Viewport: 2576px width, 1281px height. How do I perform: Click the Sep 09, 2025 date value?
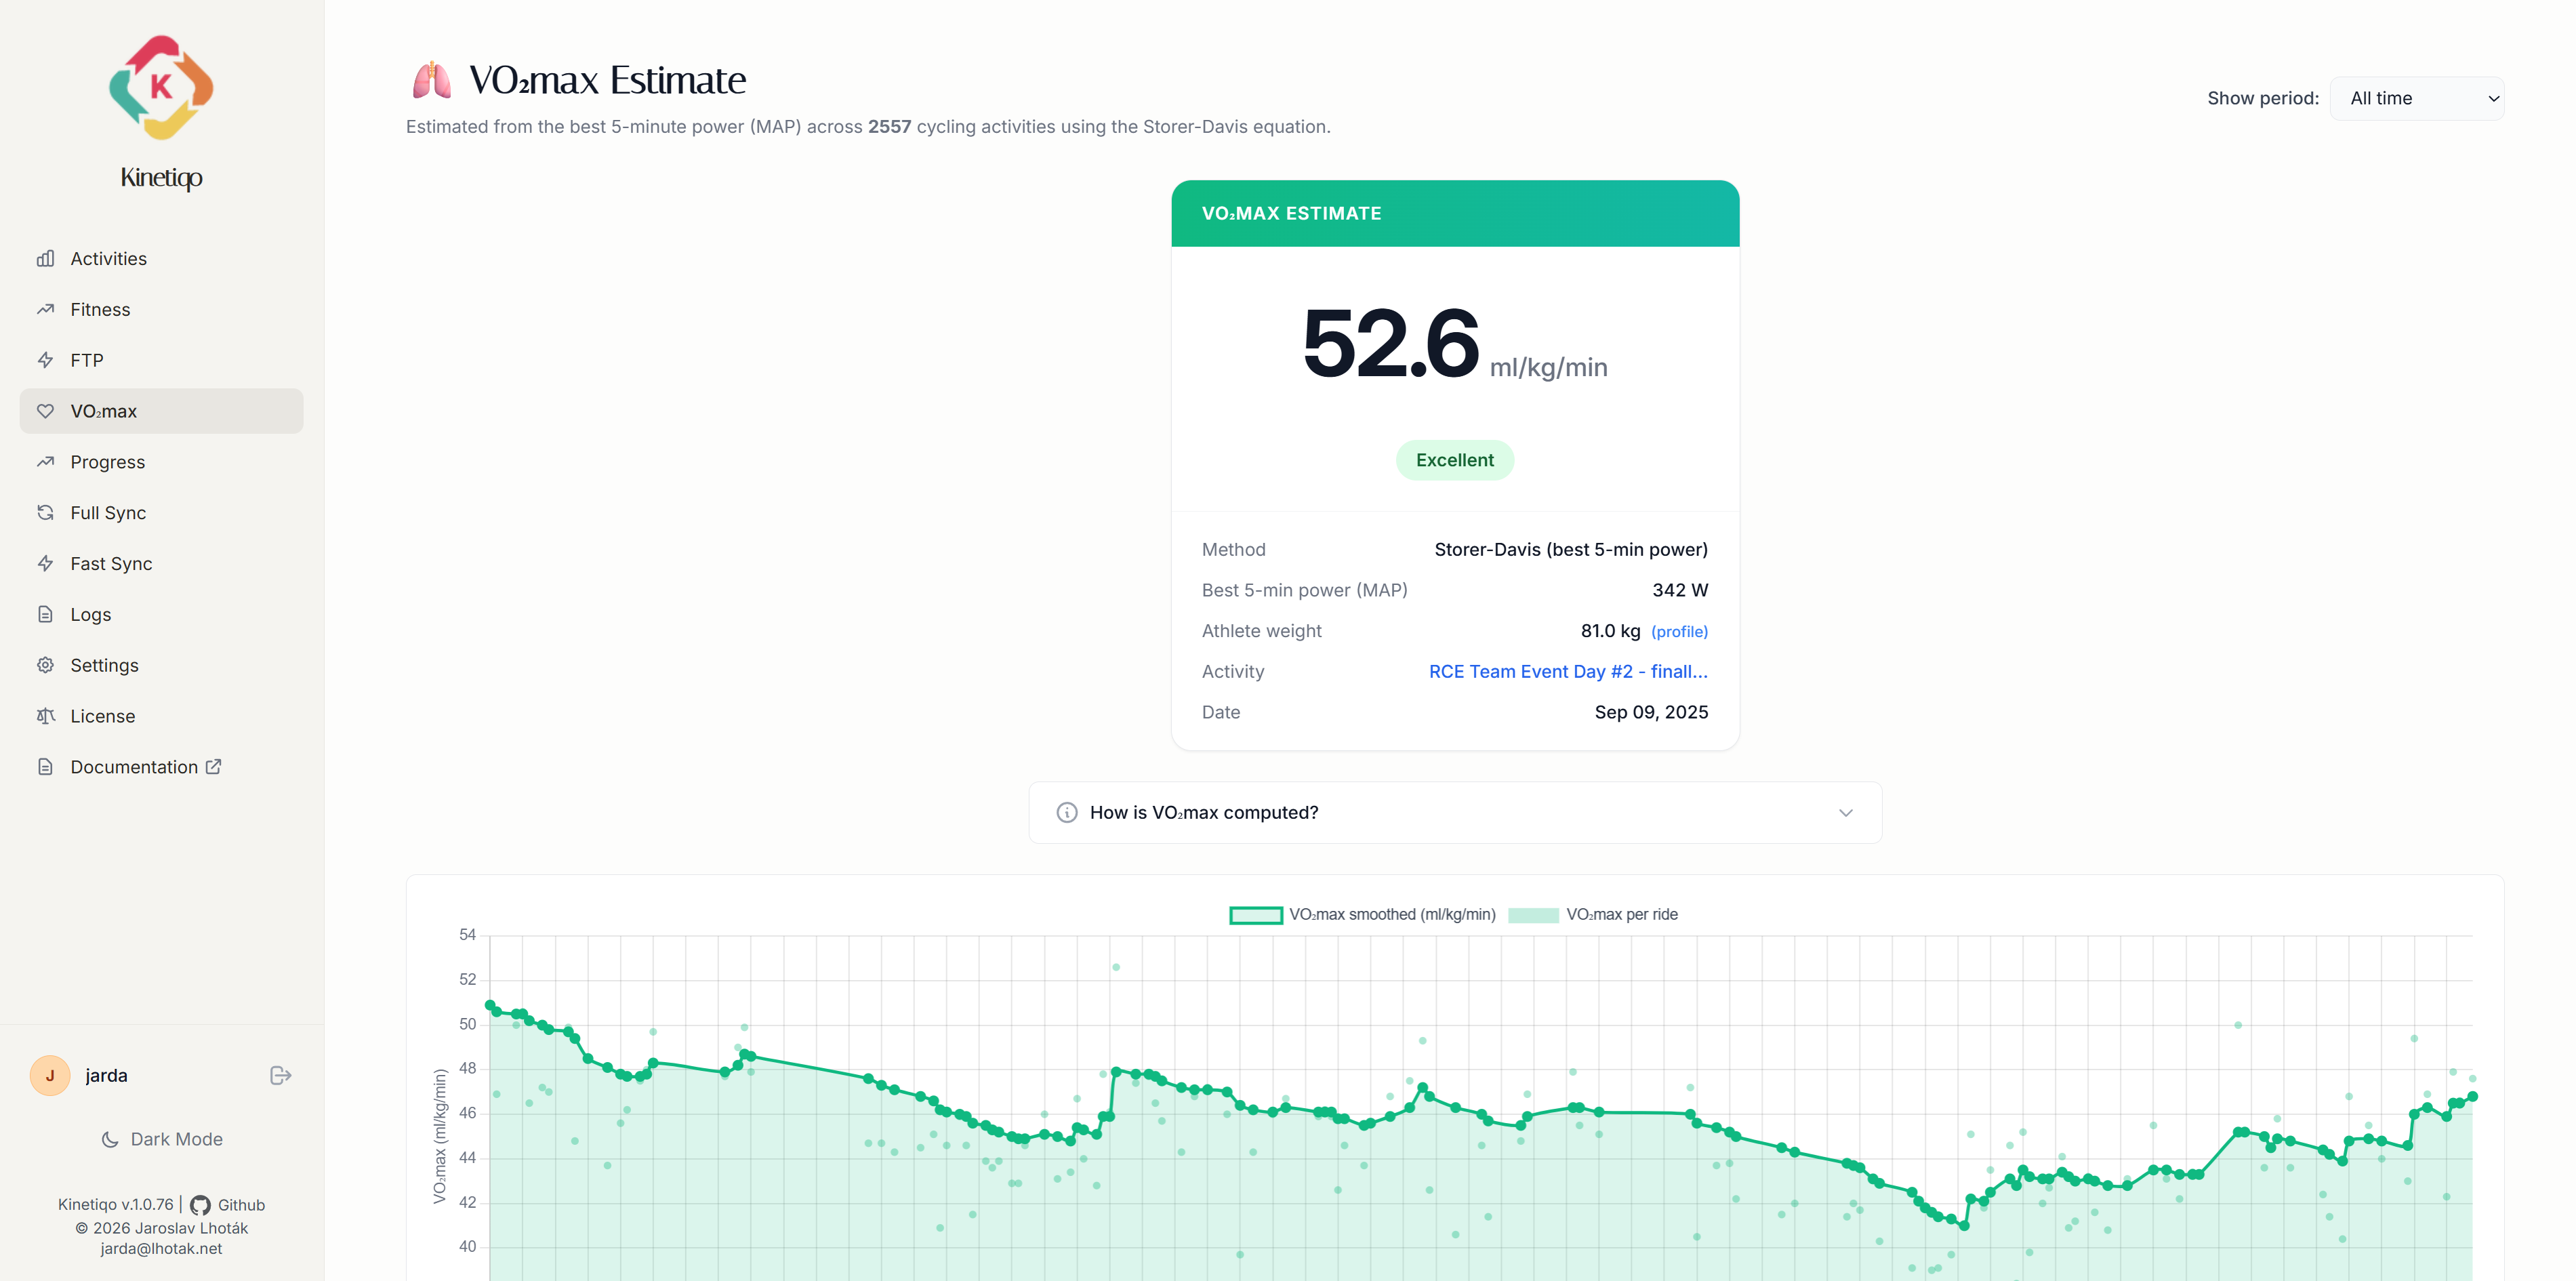click(x=1651, y=713)
